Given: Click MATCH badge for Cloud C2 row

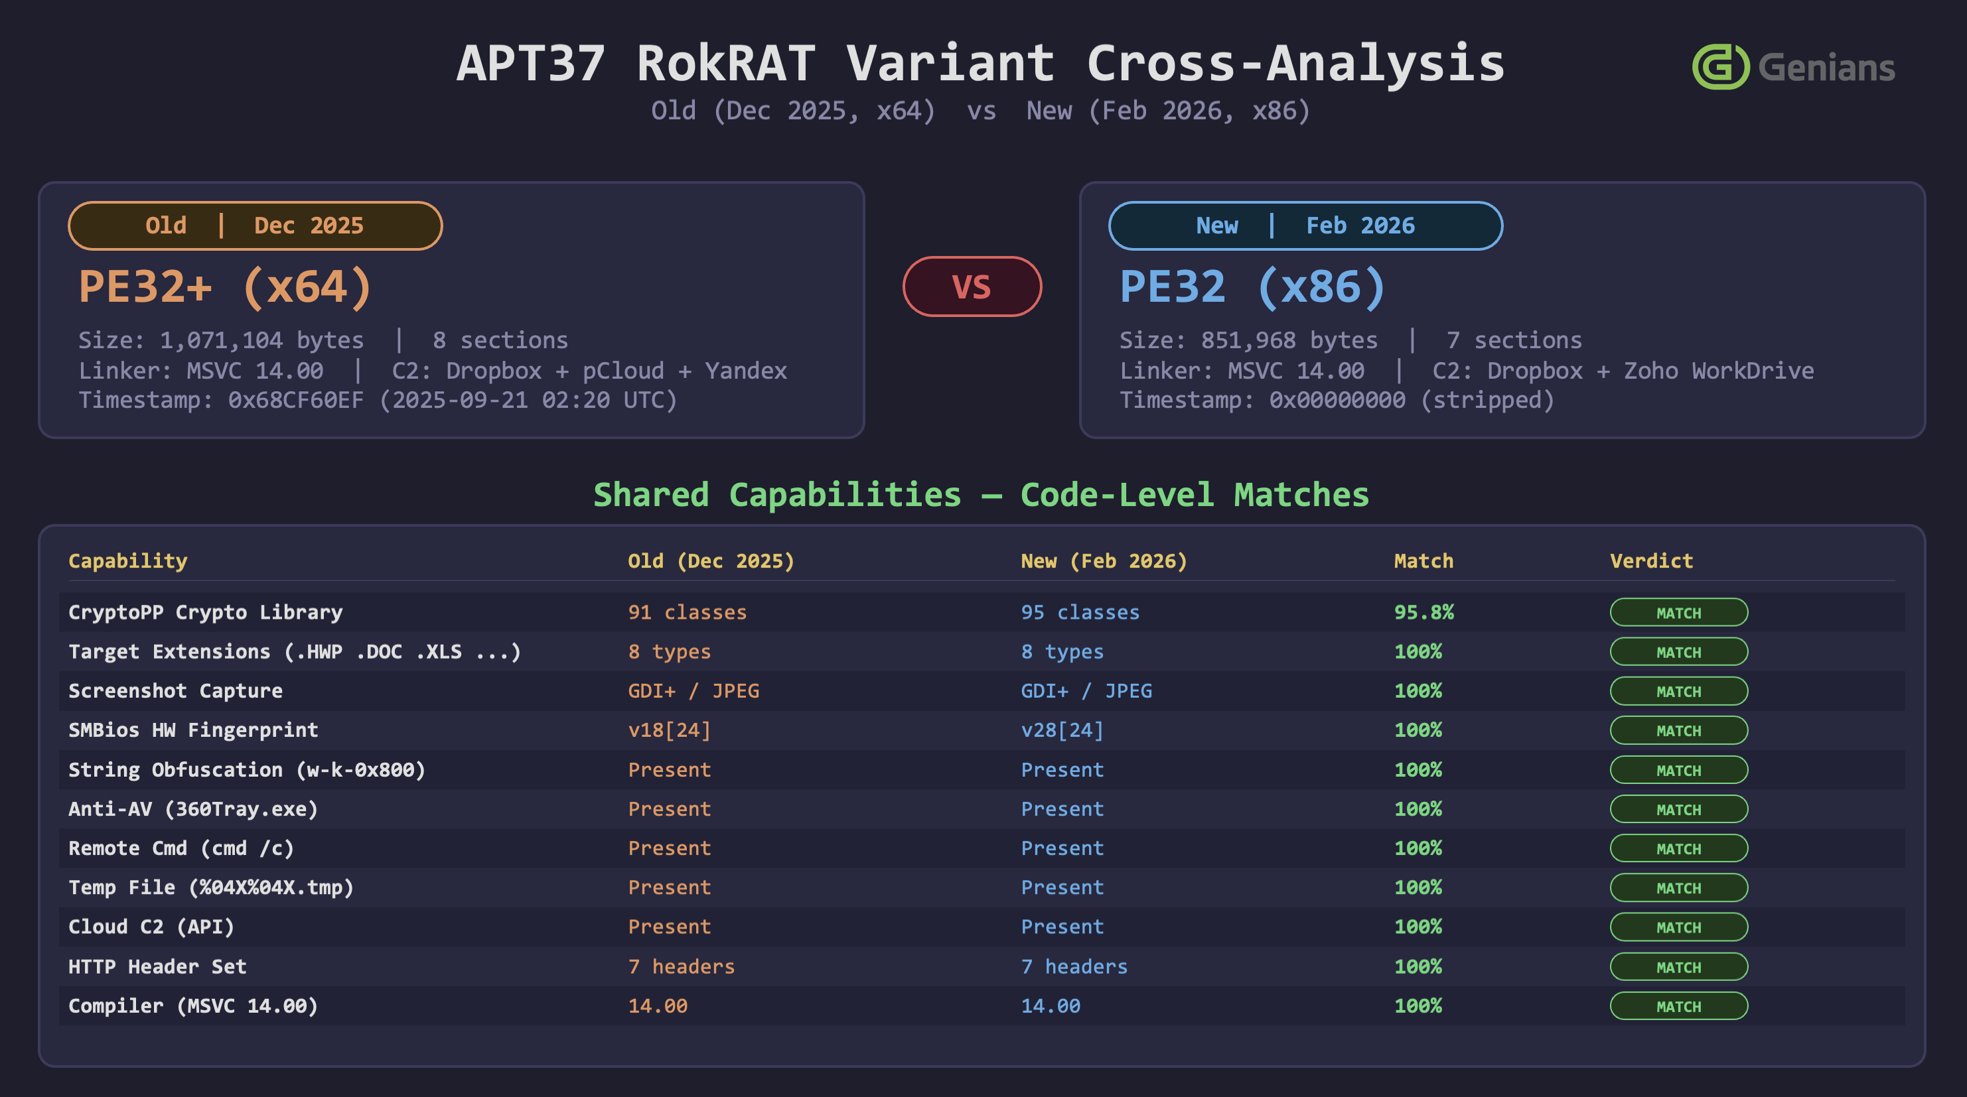Looking at the screenshot, I should coord(1678,927).
